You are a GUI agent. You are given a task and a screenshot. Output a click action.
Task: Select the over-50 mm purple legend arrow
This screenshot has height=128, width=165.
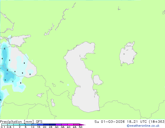click(82, 125)
